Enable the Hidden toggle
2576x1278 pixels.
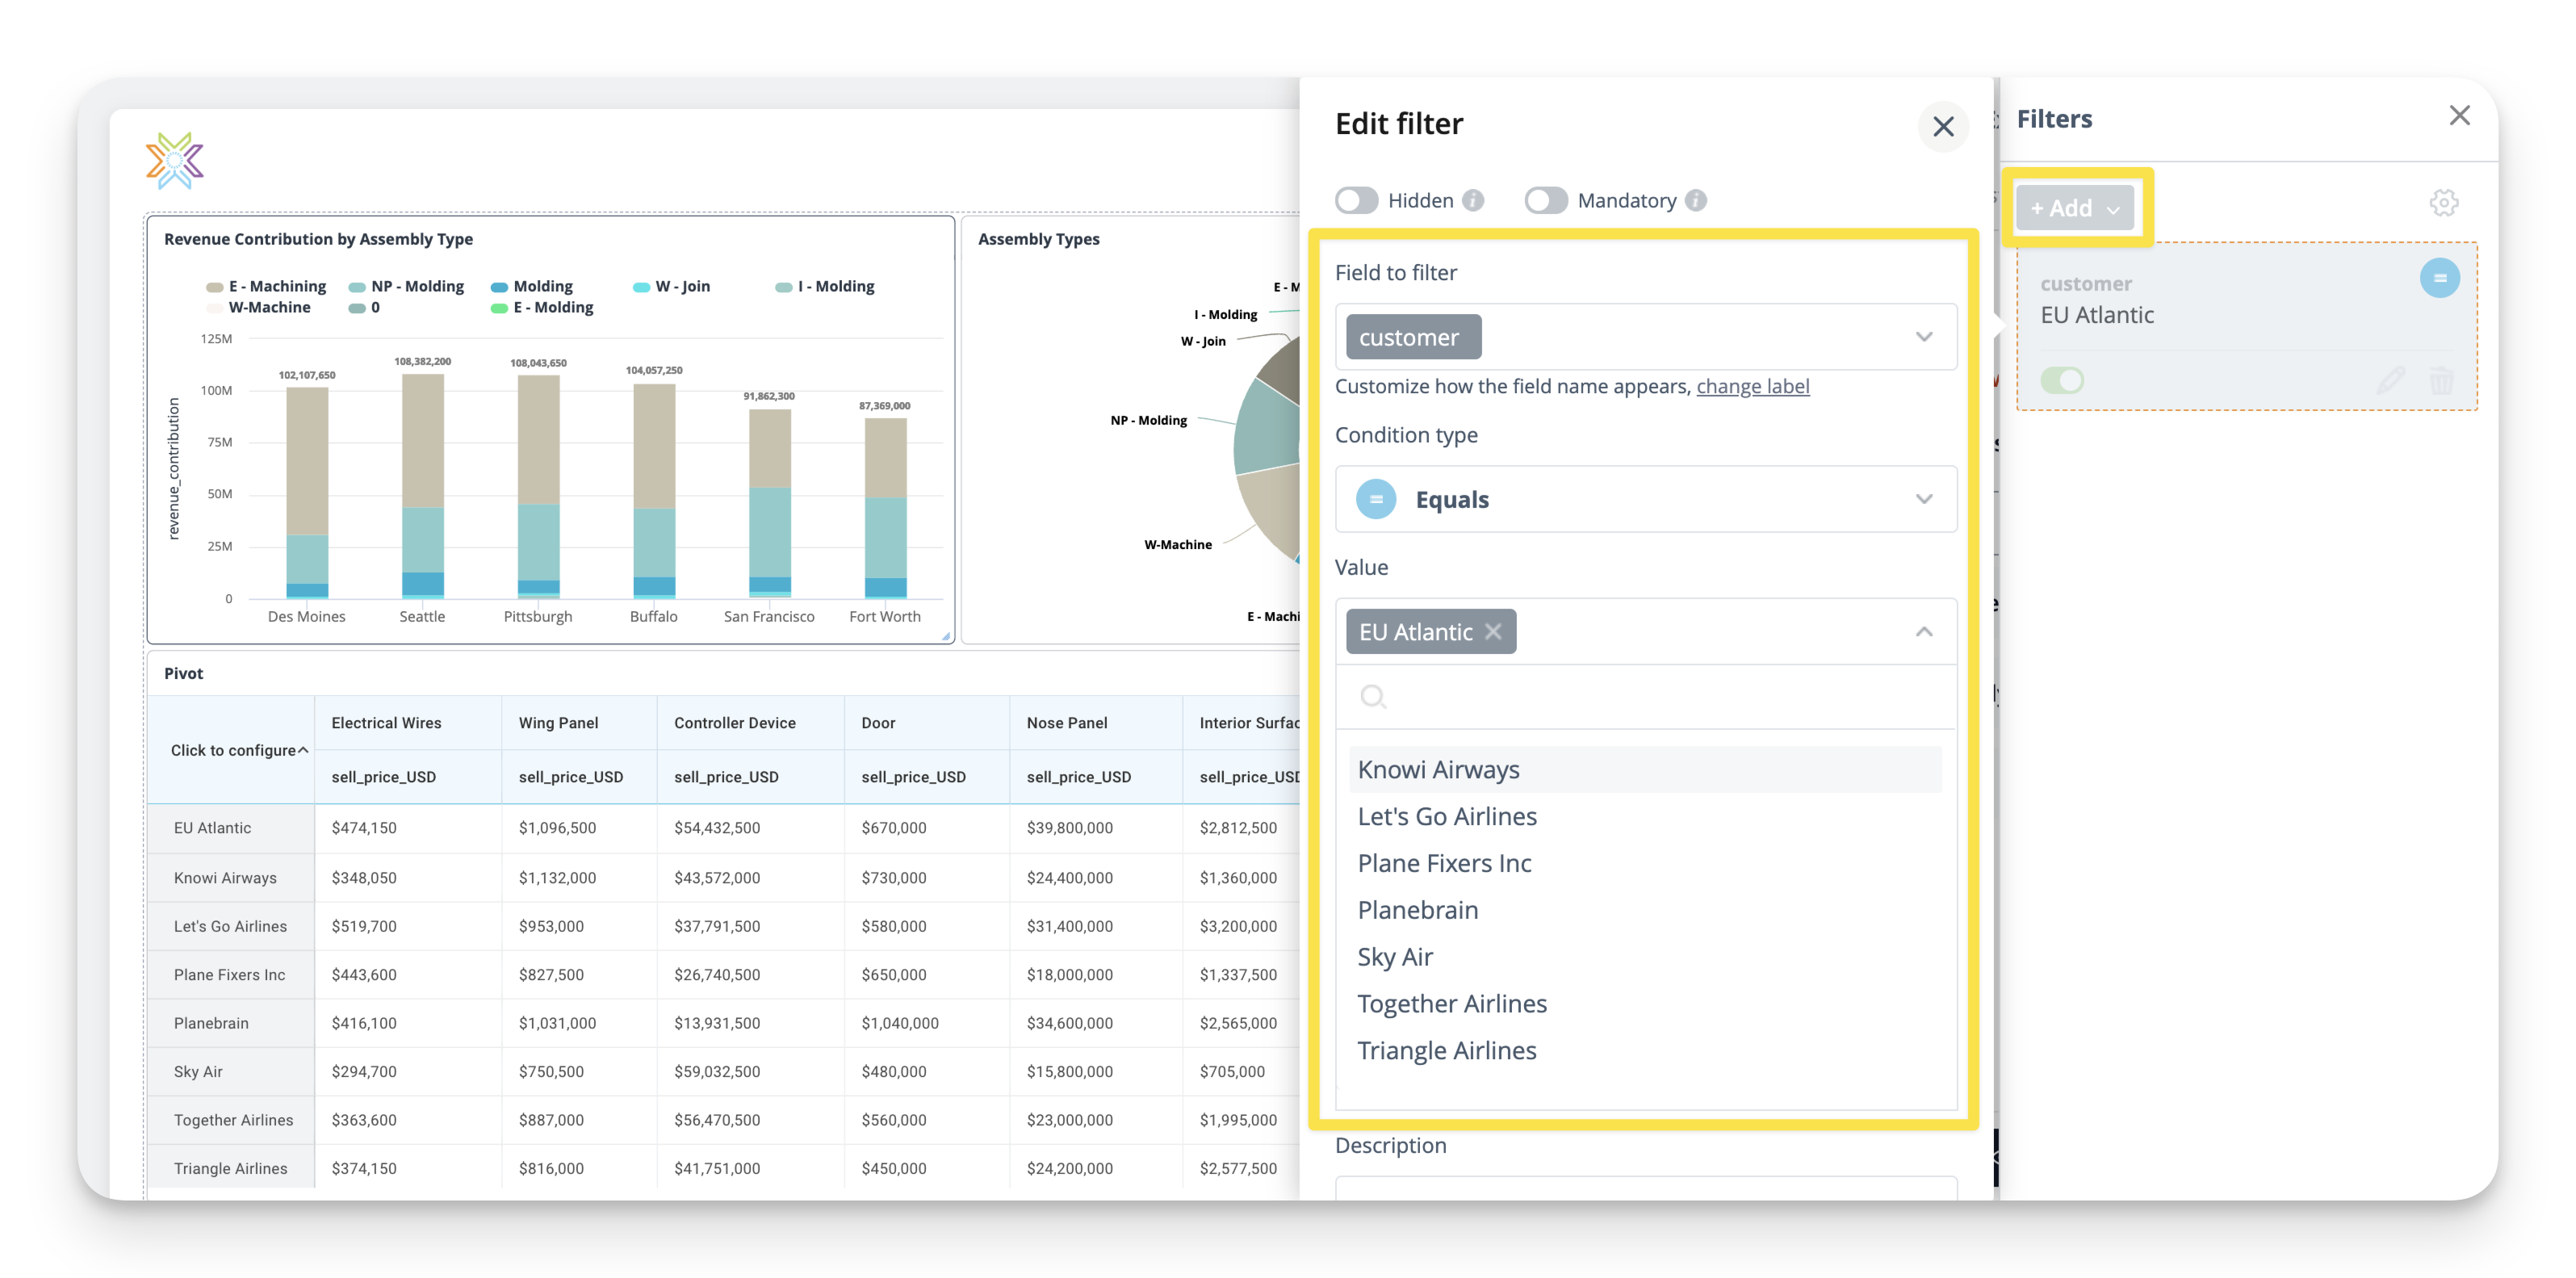(x=1357, y=201)
